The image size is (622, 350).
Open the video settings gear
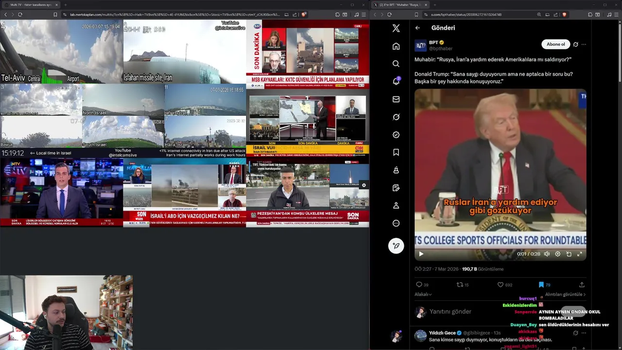558,254
